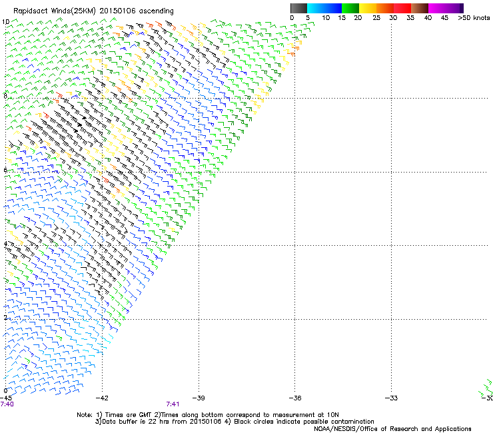Click the >50 knots legend label
Screen dimensions: 493x433
pos(474,18)
